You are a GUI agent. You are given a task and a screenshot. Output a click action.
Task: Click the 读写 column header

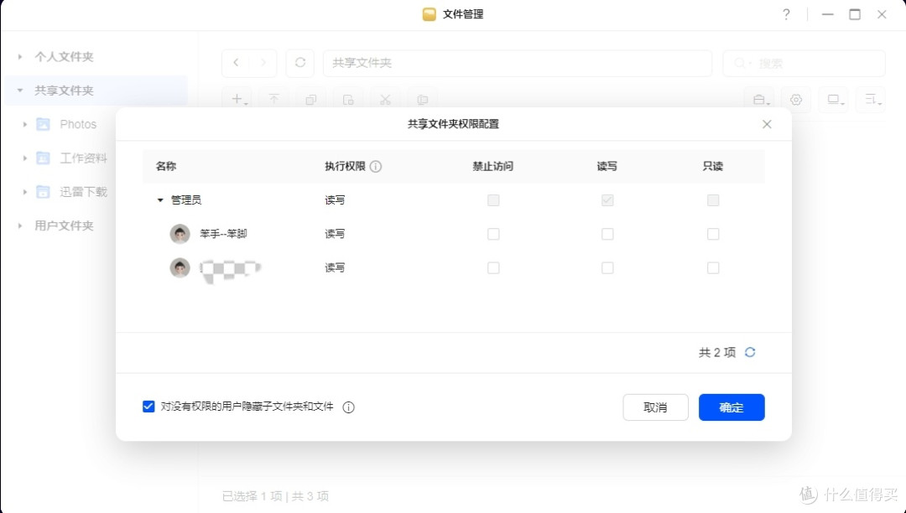tap(607, 166)
